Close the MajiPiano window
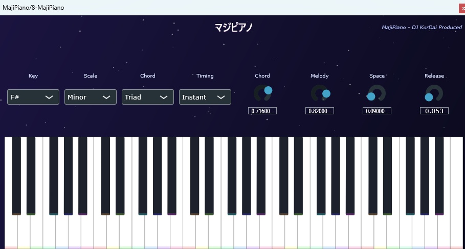The image size is (465, 249). click(462, 8)
